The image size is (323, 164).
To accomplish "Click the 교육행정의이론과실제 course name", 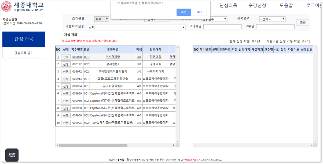I will point(113,72).
